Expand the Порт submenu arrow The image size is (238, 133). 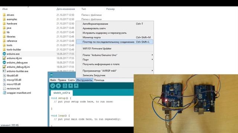tap(152, 59)
